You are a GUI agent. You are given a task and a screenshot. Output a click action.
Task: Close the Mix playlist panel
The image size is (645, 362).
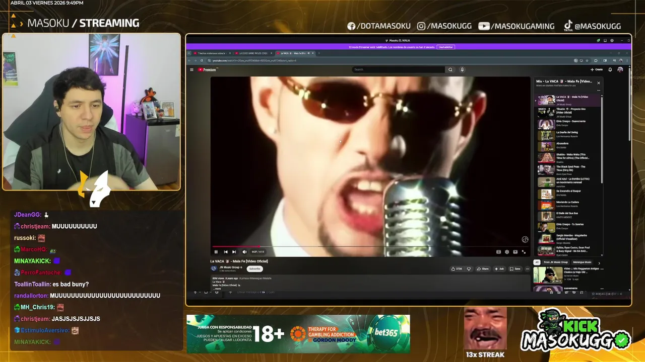[599, 83]
